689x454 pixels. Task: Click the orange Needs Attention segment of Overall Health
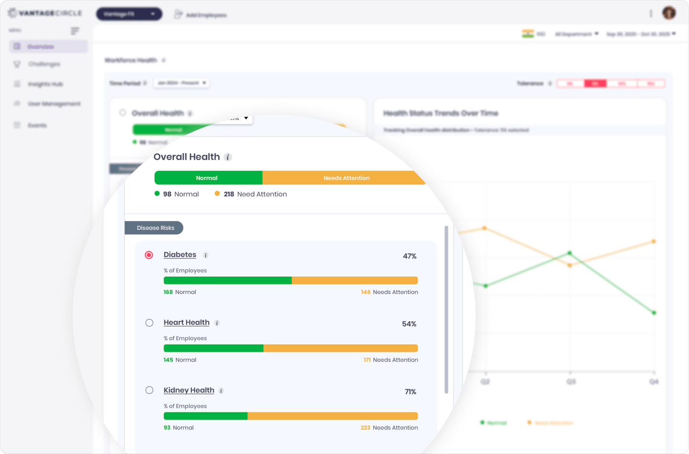point(344,178)
